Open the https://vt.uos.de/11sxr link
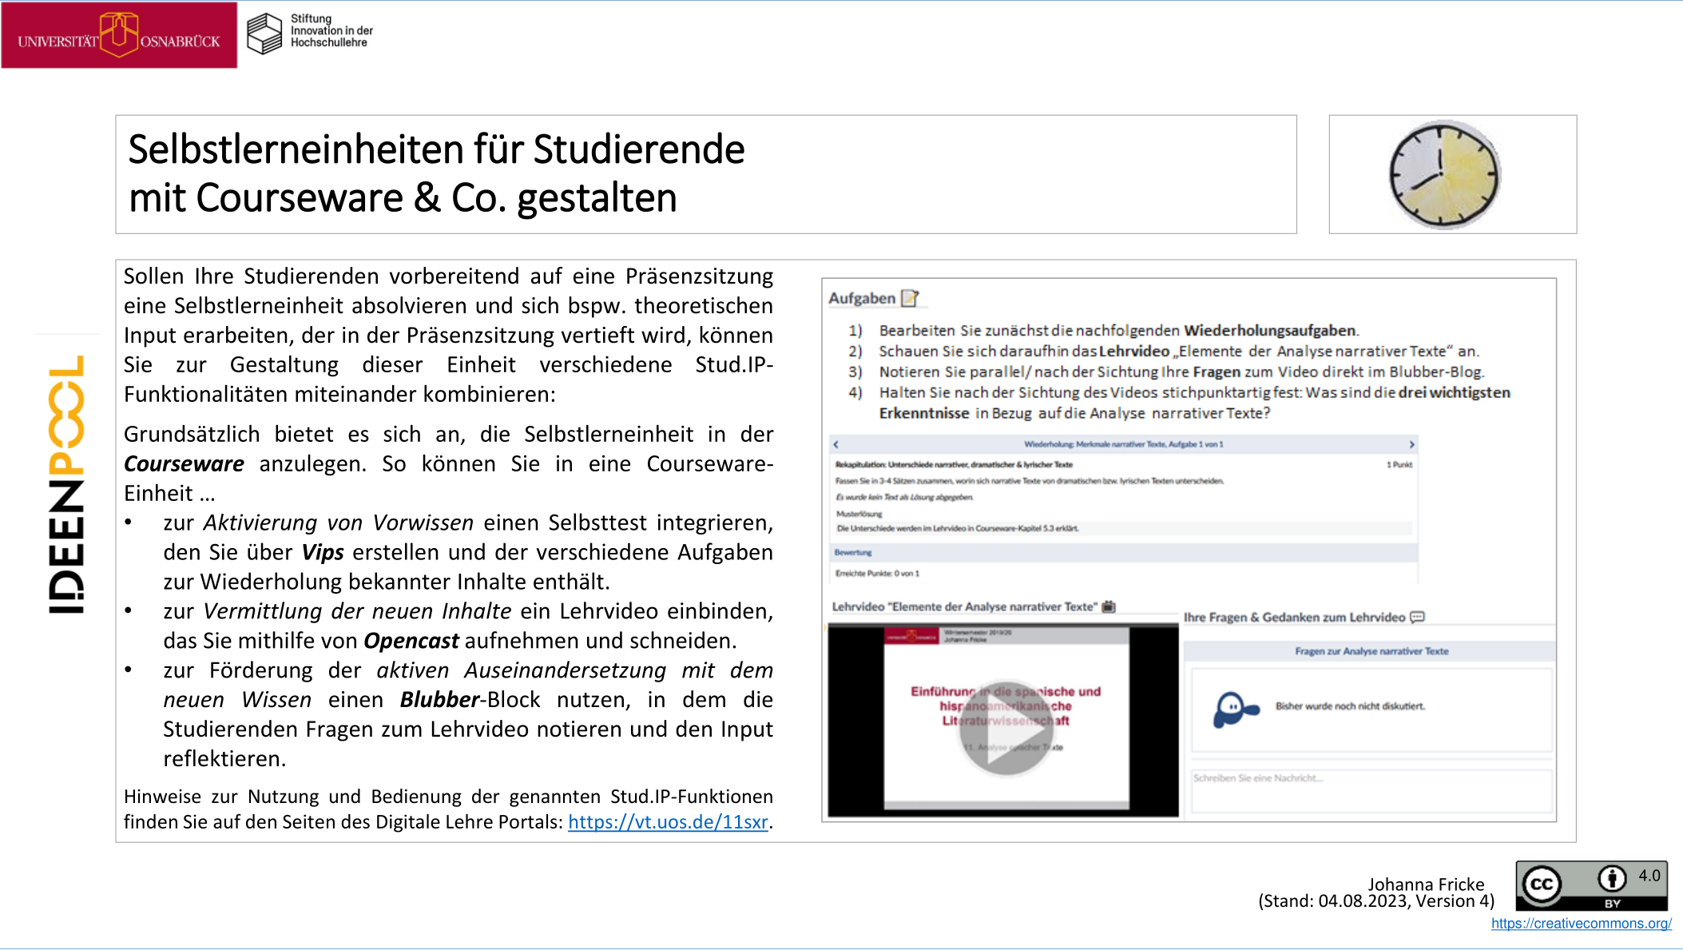The image size is (1683, 950). (x=668, y=821)
